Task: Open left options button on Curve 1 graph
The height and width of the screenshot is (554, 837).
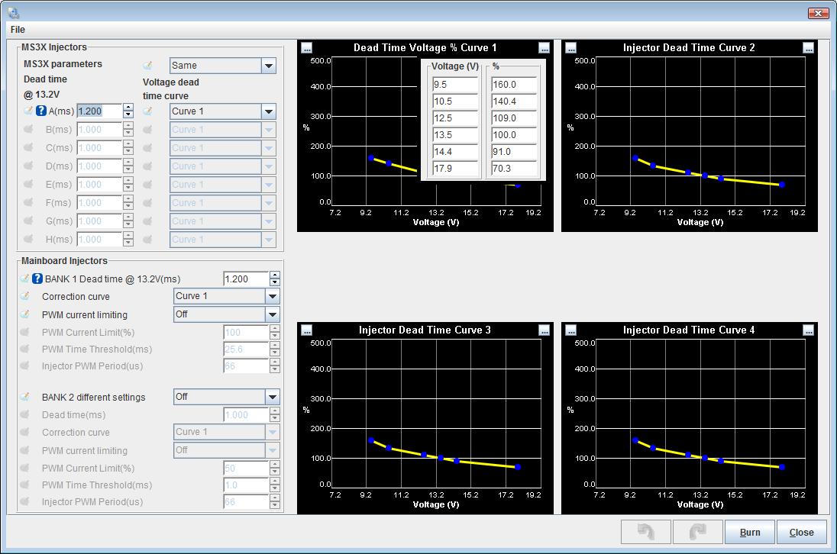Action: coord(306,47)
